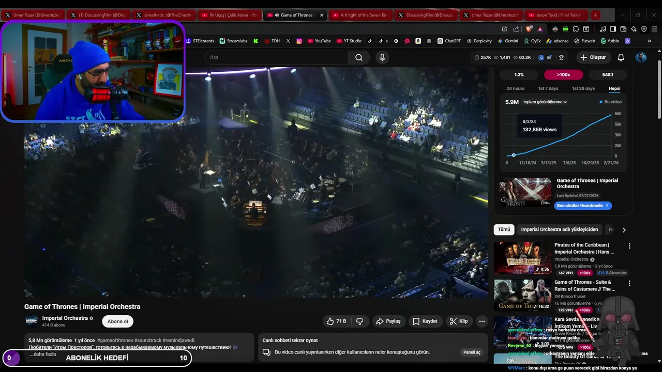
Task: Open Imperial Orchestra channel name link
Action: tap(65, 318)
